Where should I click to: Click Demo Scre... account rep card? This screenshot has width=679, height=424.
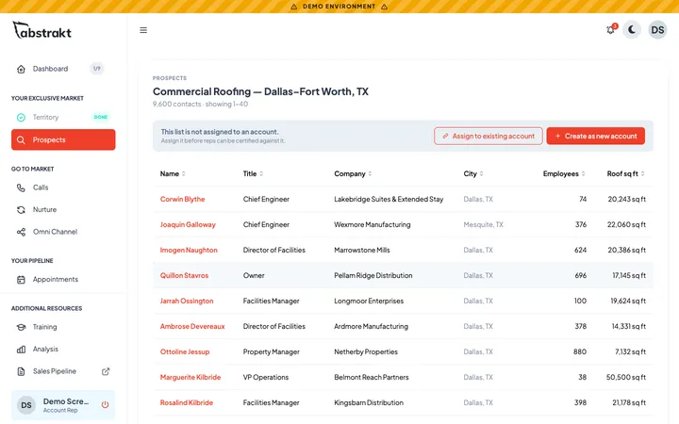pos(63,405)
